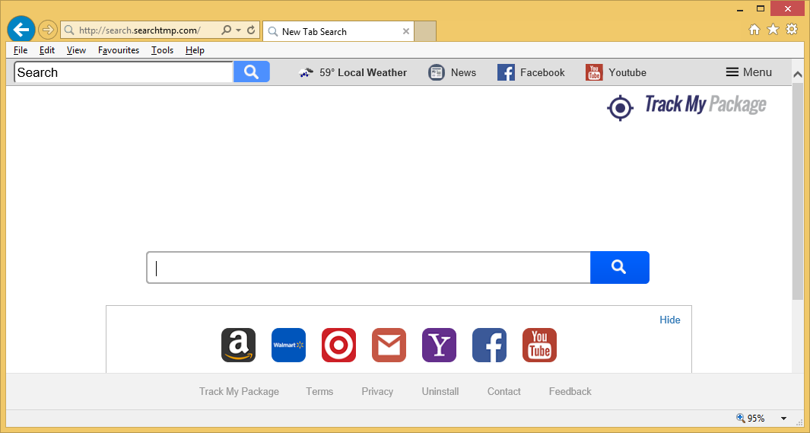This screenshot has height=433, width=810.
Task: Click the News newspaper icon
Action: (437, 73)
